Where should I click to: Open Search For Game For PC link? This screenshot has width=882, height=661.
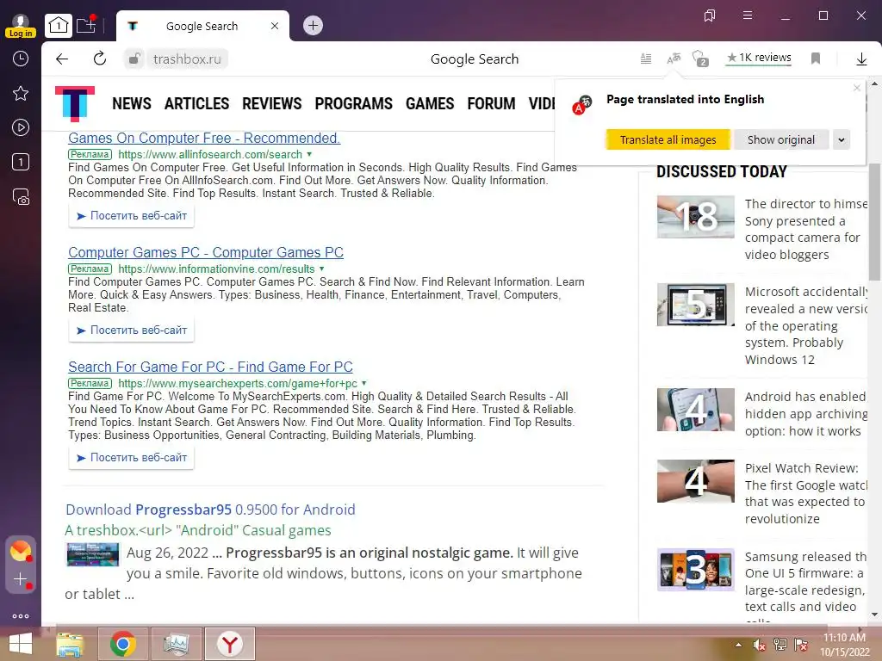[210, 367]
